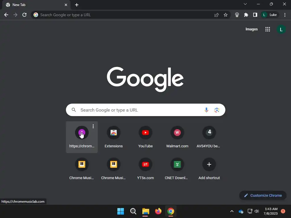This screenshot has width=291, height=218.
Task: Open the Luke profile button
Action: (x=270, y=15)
